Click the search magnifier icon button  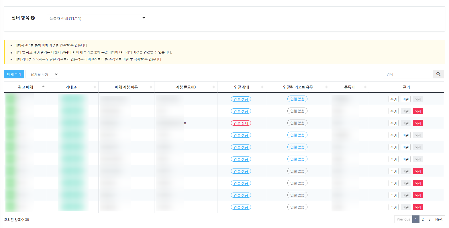(438, 74)
